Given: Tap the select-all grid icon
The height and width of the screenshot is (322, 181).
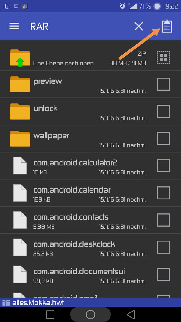Looking at the screenshot, I should click(x=163, y=57).
